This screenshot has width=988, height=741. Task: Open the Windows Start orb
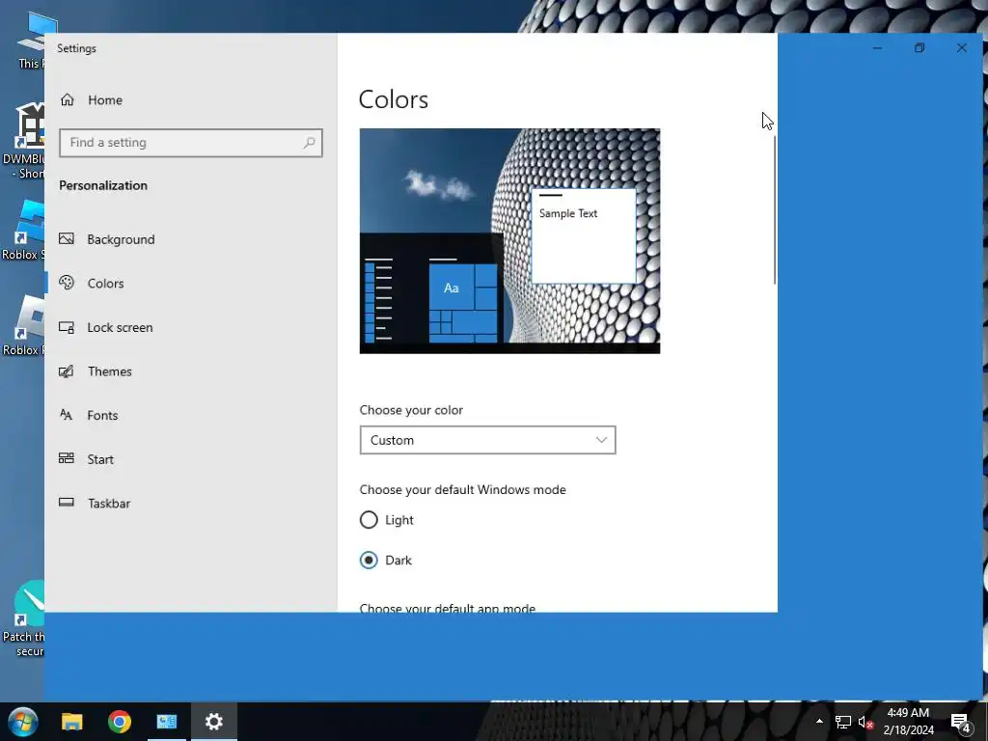pos(23,722)
